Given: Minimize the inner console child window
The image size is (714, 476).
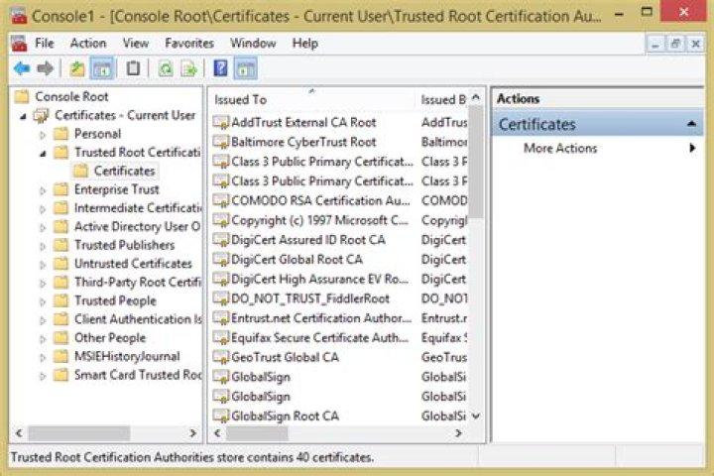Looking at the screenshot, I should pos(655,44).
